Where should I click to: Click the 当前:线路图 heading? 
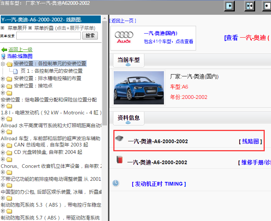pyautogui.click(x=20, y=56)
